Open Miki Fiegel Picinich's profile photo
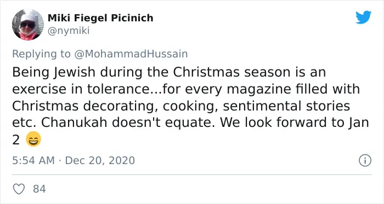 (x=27, y=25)
